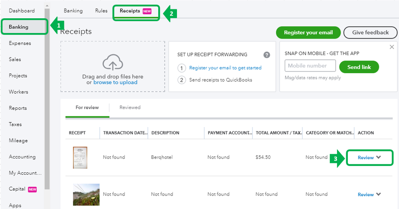
Task: Open My Accountant in the sidebar
Action: coord(25,173)
